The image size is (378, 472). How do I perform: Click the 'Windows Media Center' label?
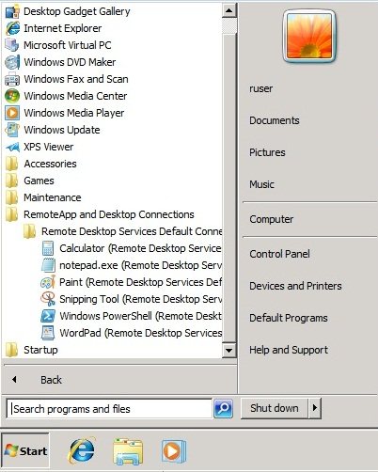75,96
